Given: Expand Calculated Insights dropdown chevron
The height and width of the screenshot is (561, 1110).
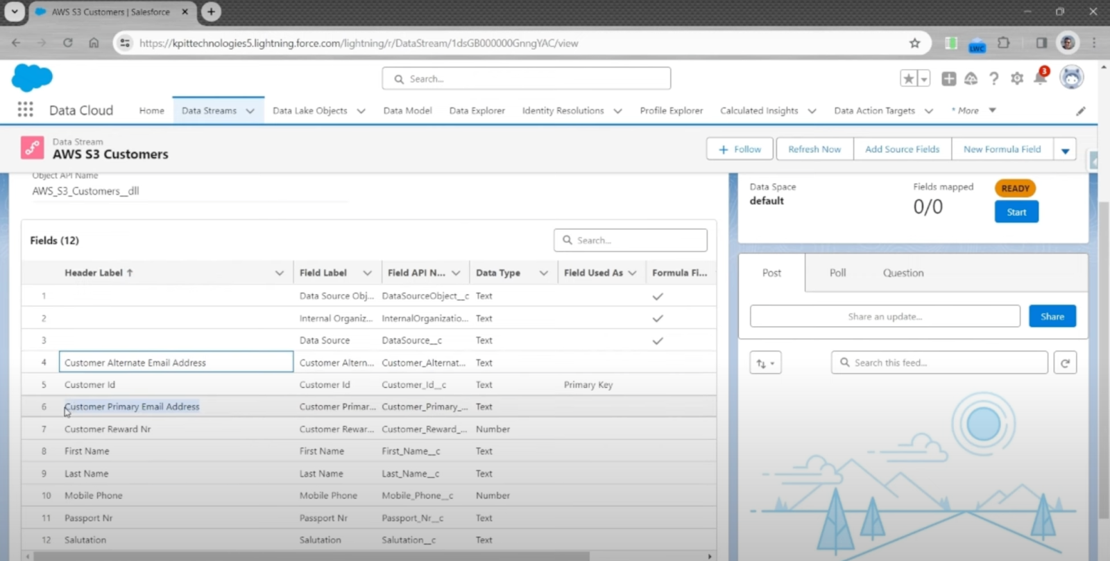Looking at the screenshot, I should [812, 111].
